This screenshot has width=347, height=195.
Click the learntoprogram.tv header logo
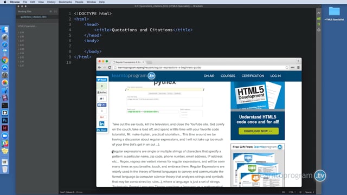click(x=133, y=76)
